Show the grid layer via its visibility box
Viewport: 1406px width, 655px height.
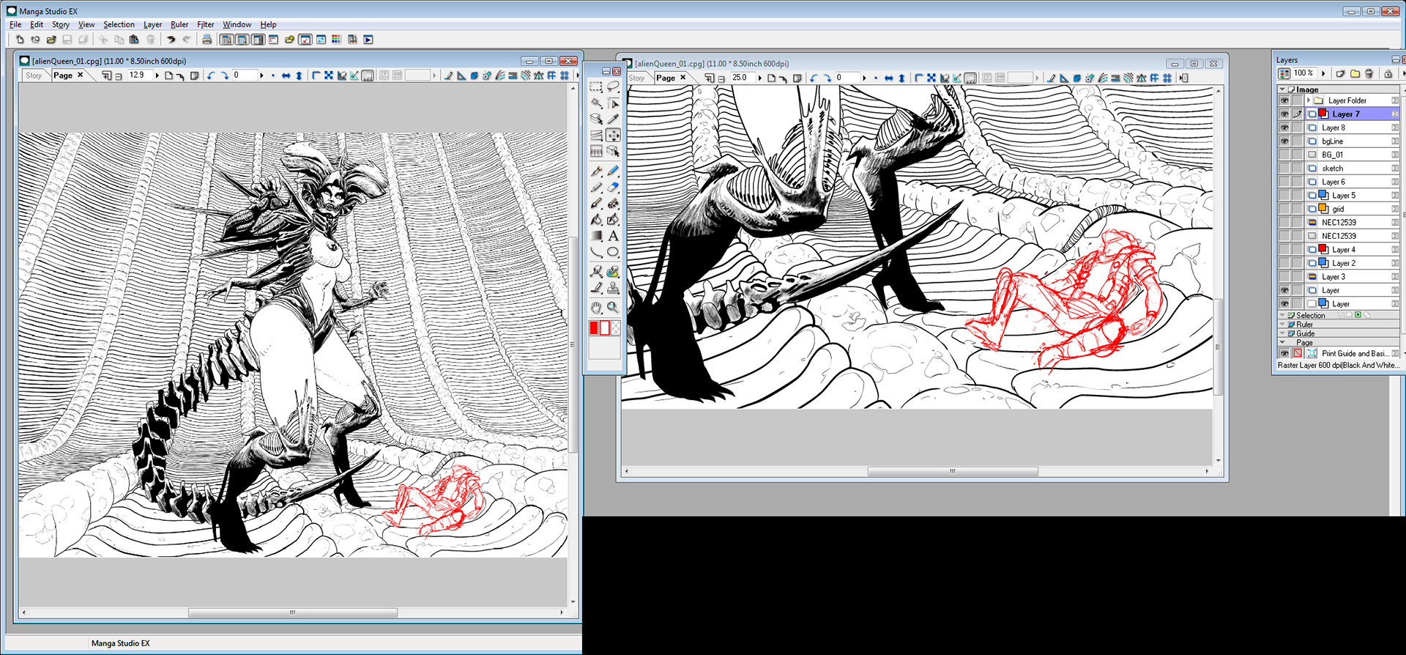[1284, 209]
